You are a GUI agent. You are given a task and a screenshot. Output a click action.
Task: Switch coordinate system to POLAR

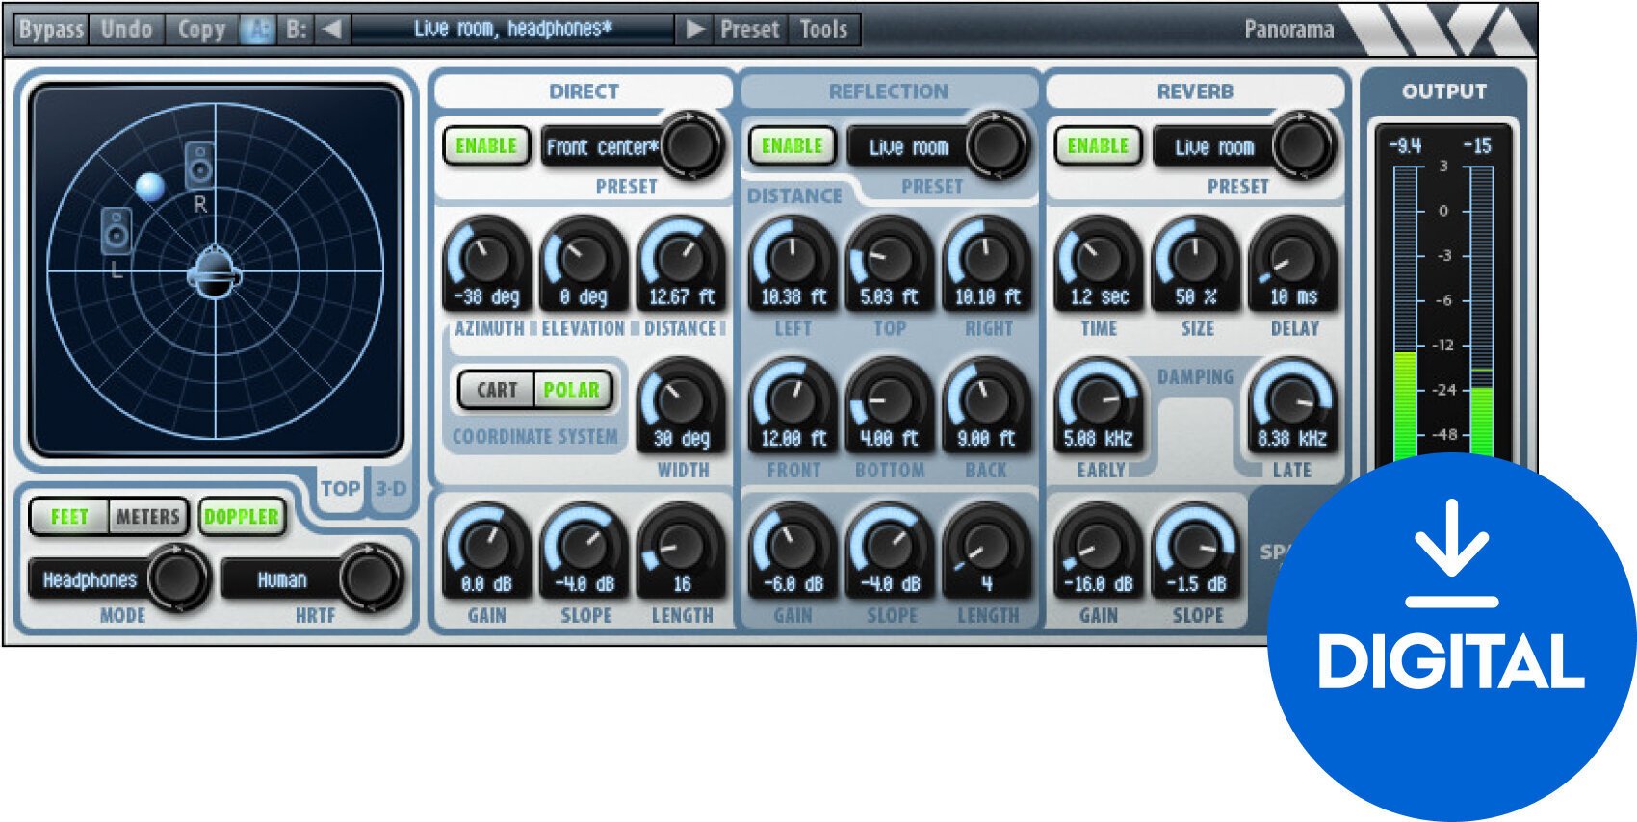[x=572, y=390]
